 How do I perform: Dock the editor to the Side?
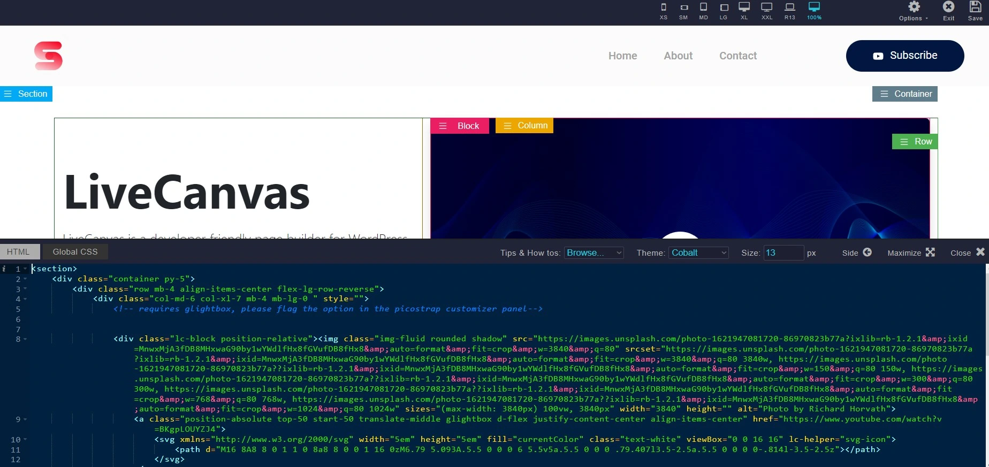(x=857, y=252)
